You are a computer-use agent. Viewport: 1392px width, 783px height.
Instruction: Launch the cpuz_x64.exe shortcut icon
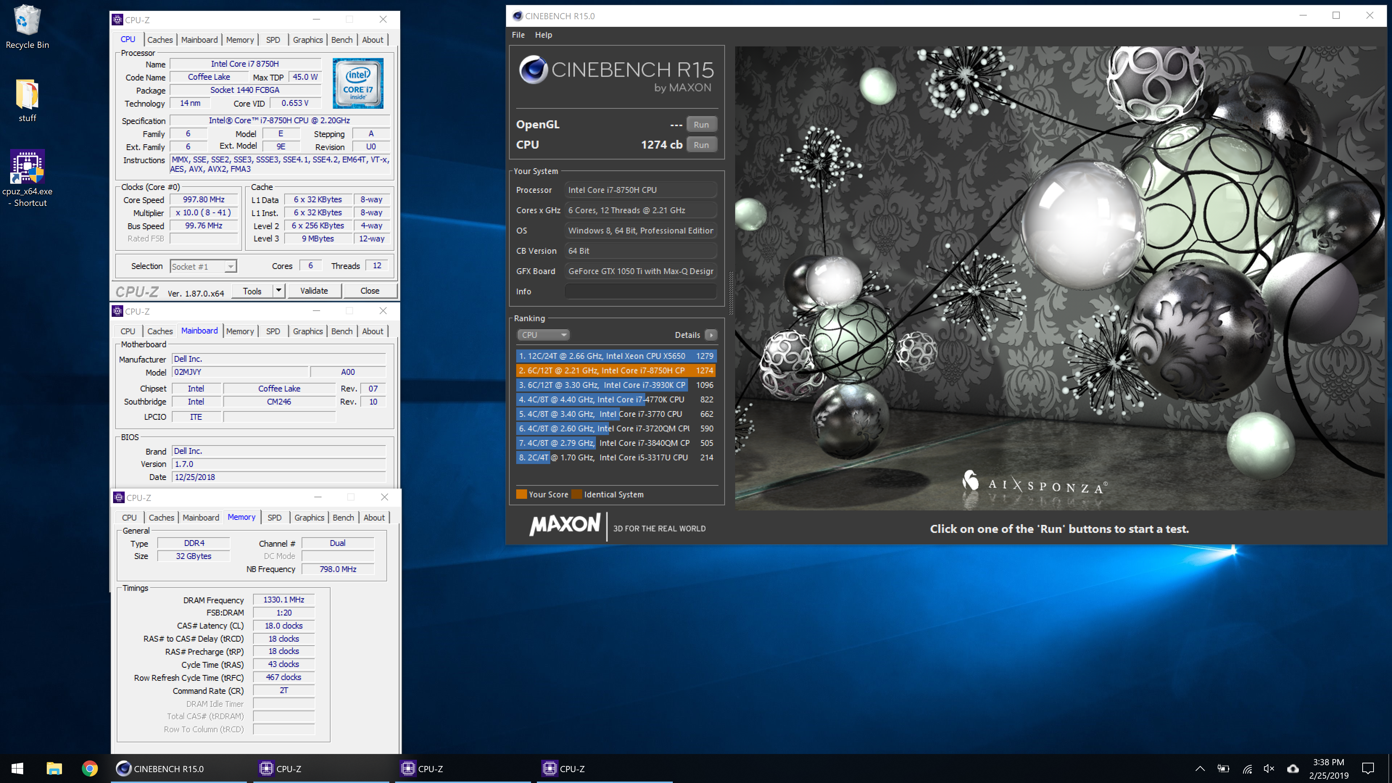tap(27, 178)
